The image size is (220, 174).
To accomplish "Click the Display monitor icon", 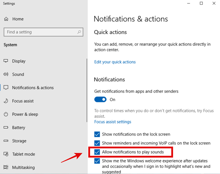I will point(6,61).
